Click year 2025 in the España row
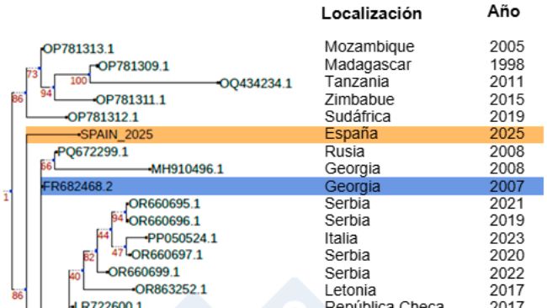 point(507,134)
